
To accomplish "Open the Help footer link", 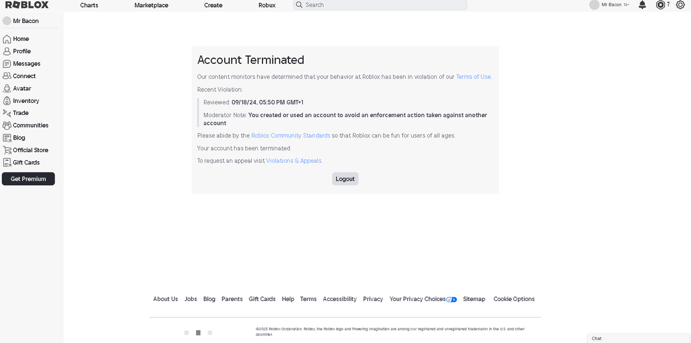I will click(x=288, y=299).
